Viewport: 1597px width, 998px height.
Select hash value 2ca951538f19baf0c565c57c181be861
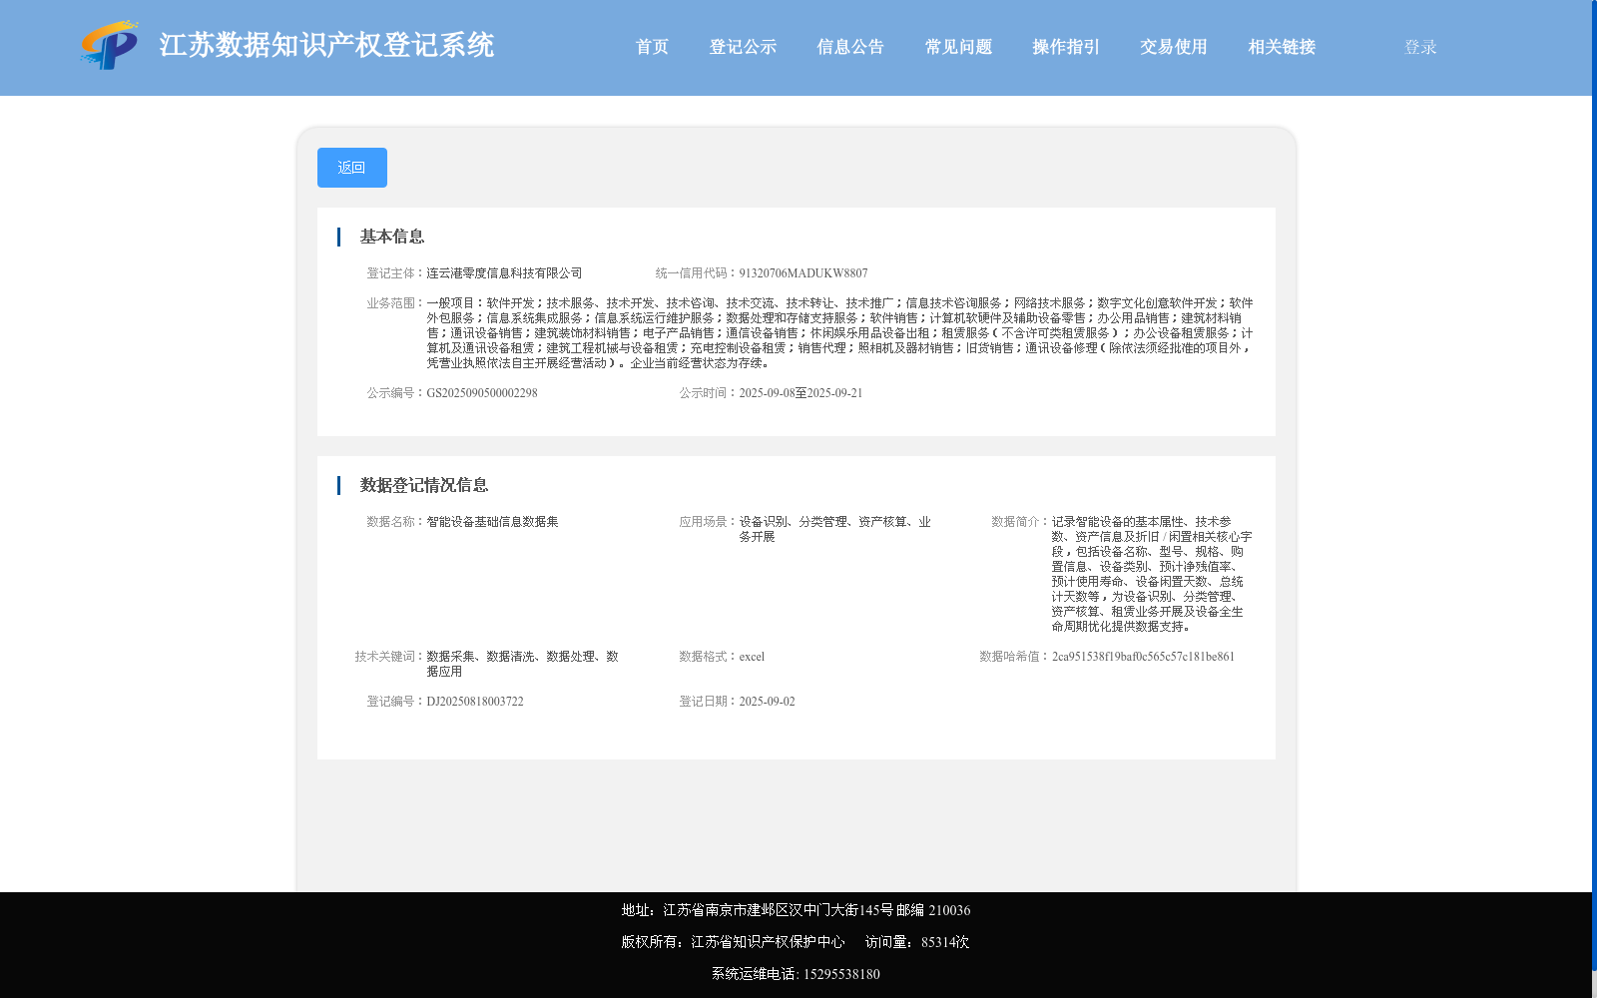1143,657
